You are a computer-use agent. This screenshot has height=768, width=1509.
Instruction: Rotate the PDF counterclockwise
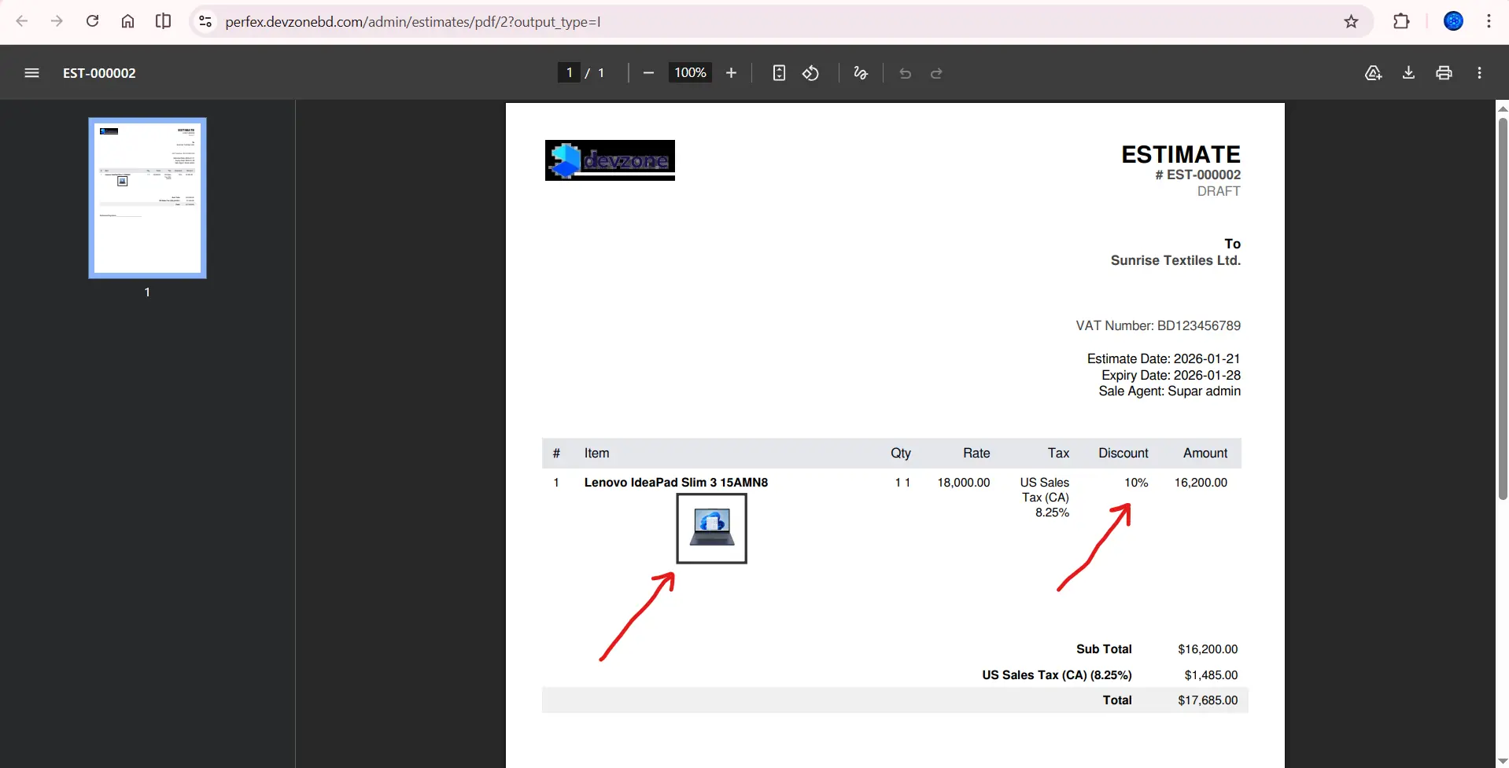(x=810, y=73)
